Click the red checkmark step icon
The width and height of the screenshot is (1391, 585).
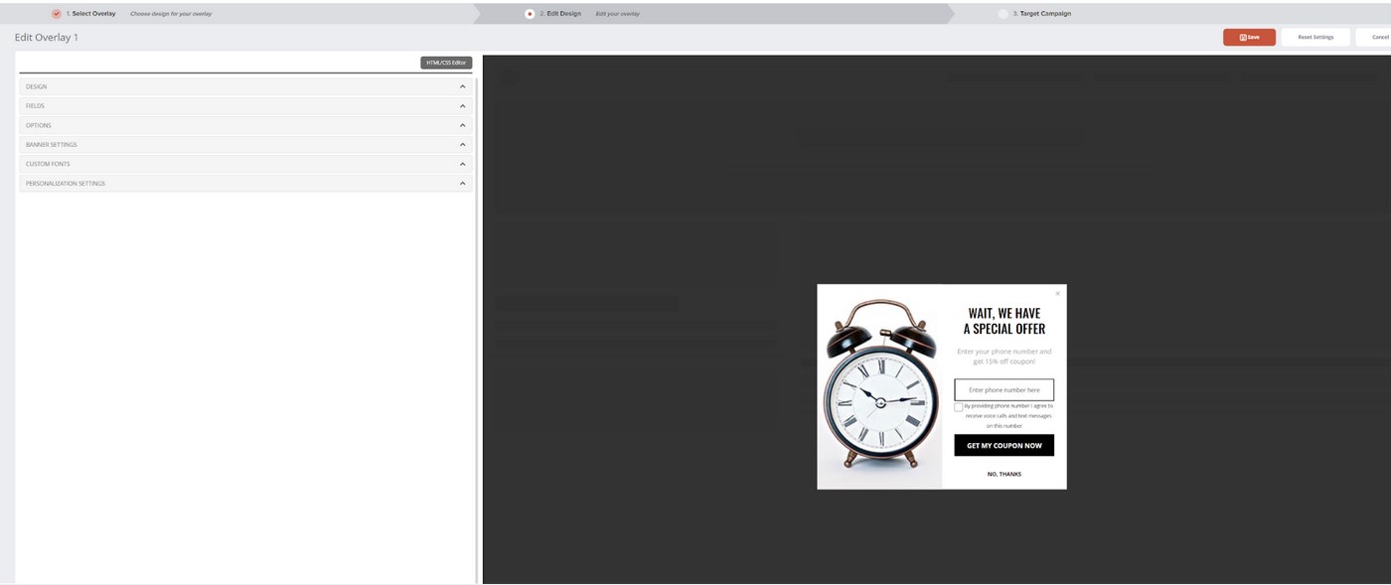57,14
